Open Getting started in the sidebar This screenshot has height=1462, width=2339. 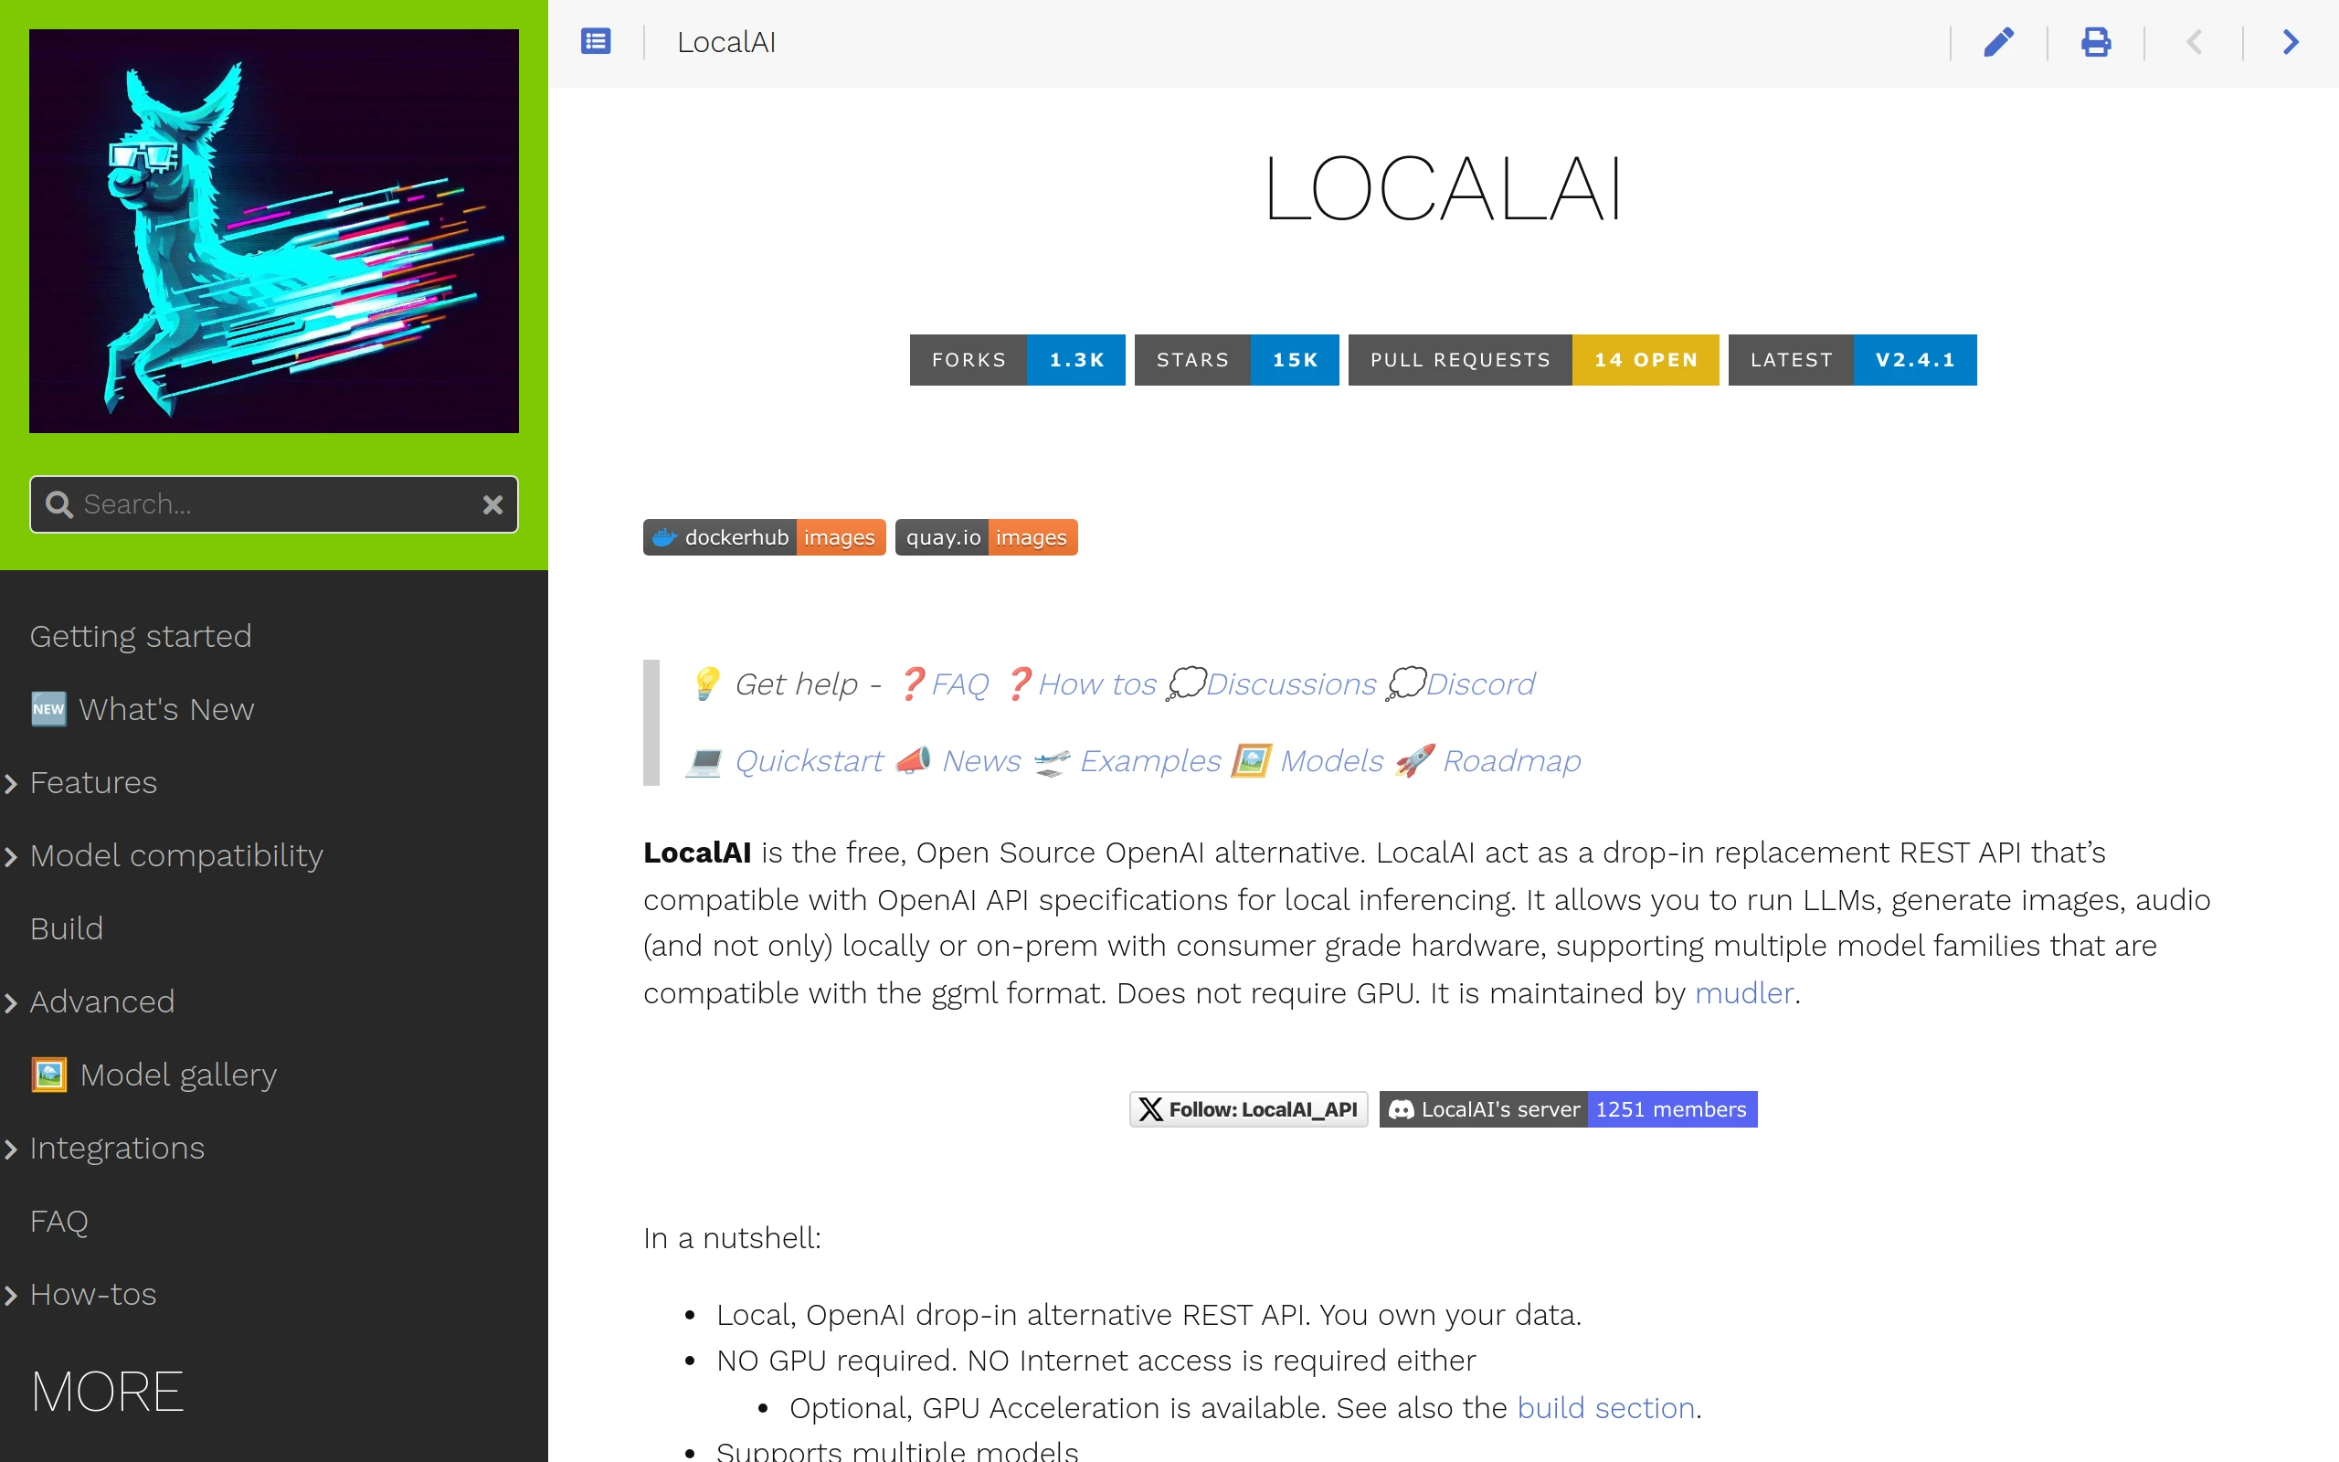click(140, 636)
